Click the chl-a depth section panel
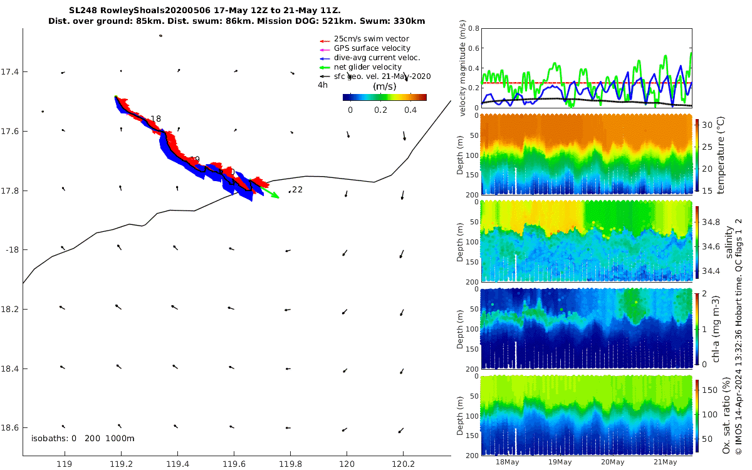This screenshot has width=752, height=470. [586, 327]
